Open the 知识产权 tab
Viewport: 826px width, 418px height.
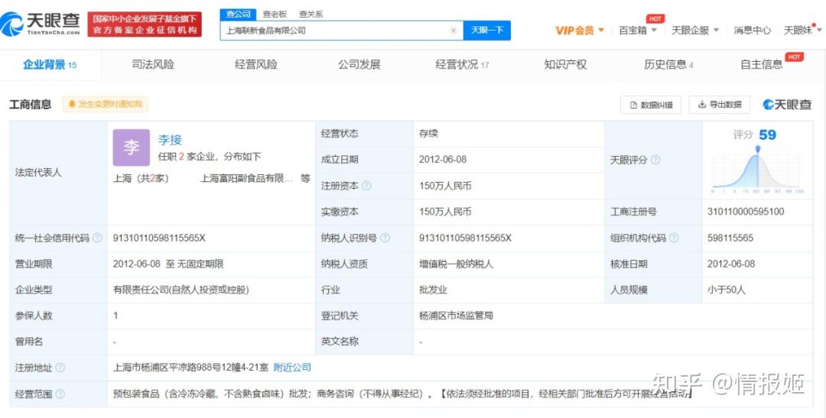[x=565, y=65]
